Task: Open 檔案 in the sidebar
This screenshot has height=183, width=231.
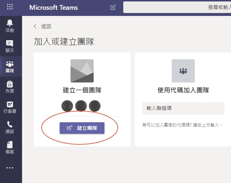Action: pos(10,148)
